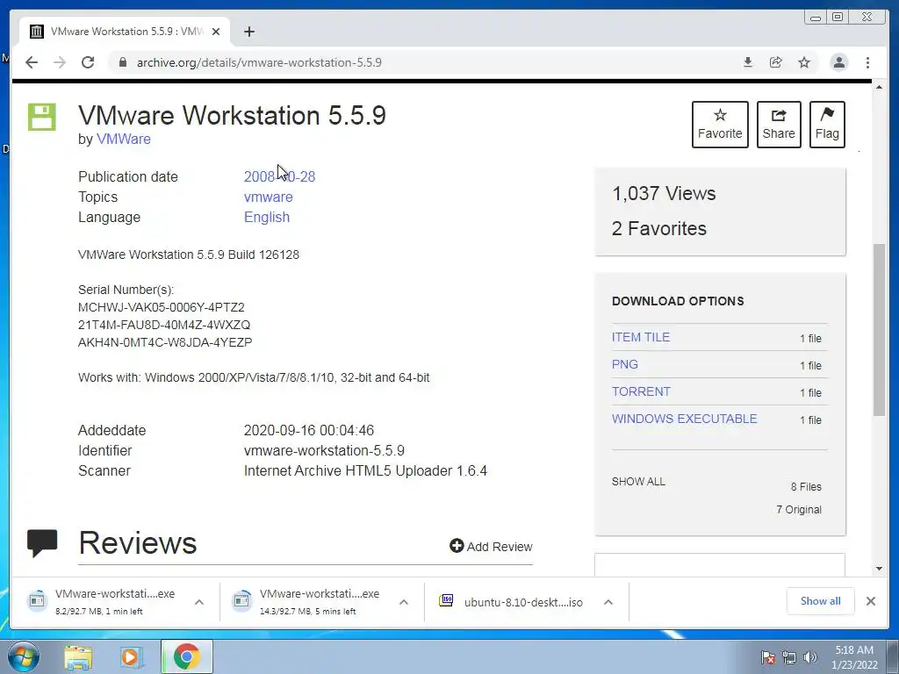Viewport: 899px width, 674px height.
Task: Launch Windows Media Player from taskbar
Action: 132,657
